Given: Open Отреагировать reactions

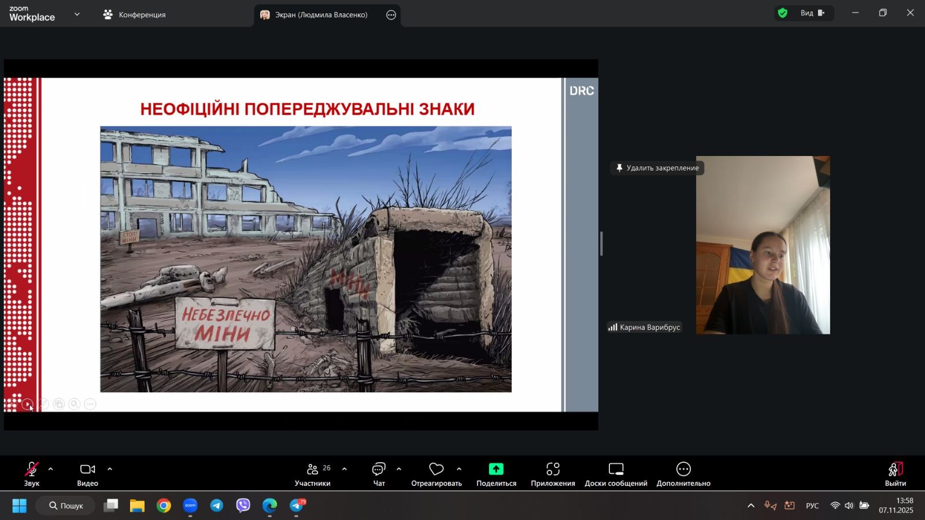Looking at the screenshot, I should (x=436, y=474).
